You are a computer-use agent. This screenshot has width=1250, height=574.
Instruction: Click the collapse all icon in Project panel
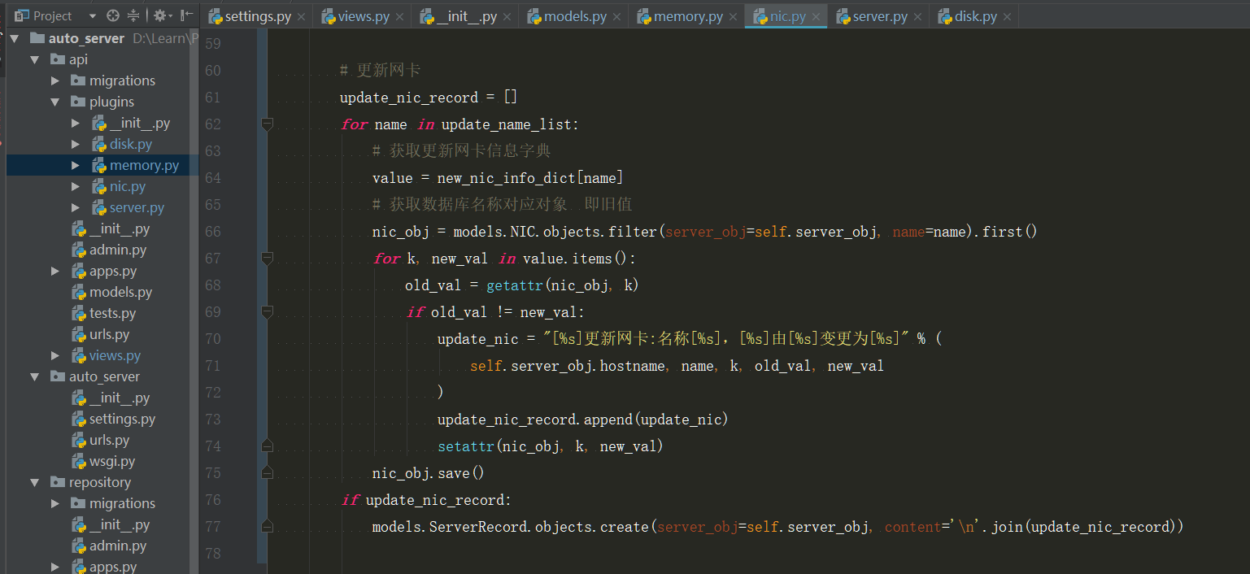pyautogui.click(x=133, y=15)
